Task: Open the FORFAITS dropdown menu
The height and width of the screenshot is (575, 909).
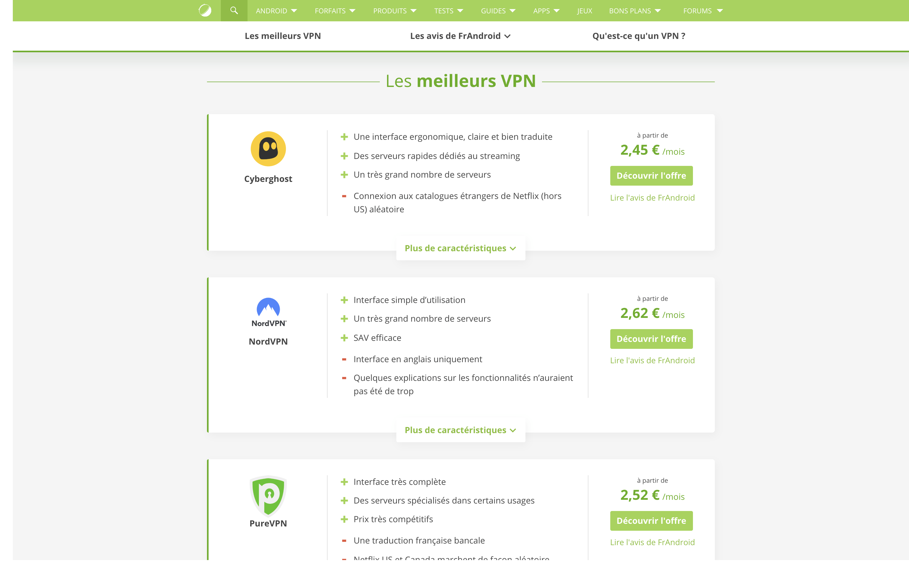Action: (335, 11)
